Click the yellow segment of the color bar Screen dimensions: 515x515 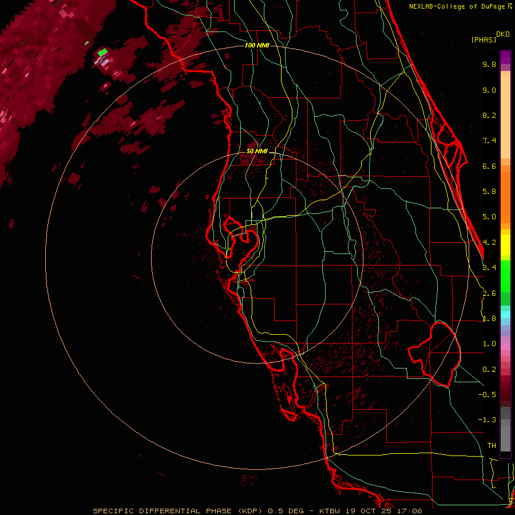coord(505,245)
